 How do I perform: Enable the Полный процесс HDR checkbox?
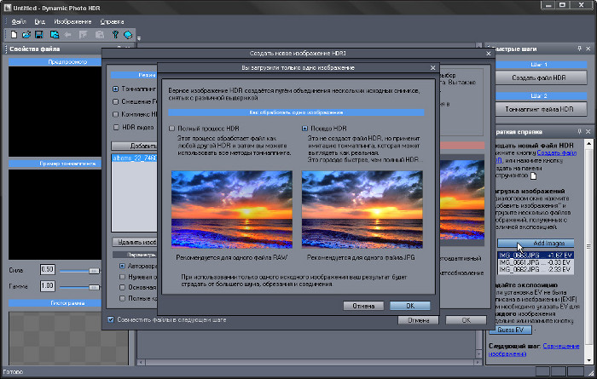point(171,129)
